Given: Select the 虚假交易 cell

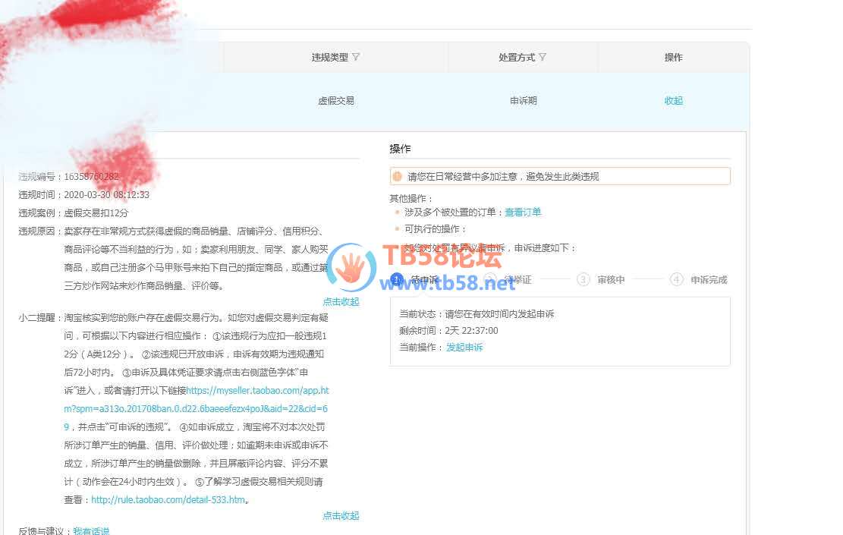Looking at the screenshot, I should [x=336, y=100].
